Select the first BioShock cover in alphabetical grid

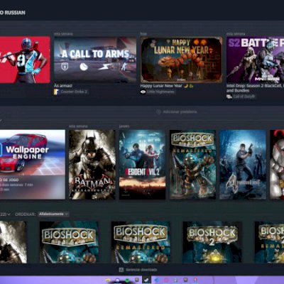69,242
